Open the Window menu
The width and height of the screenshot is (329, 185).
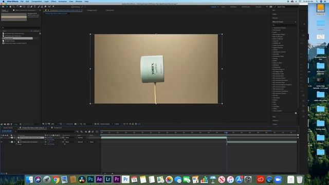pos(79,1)
